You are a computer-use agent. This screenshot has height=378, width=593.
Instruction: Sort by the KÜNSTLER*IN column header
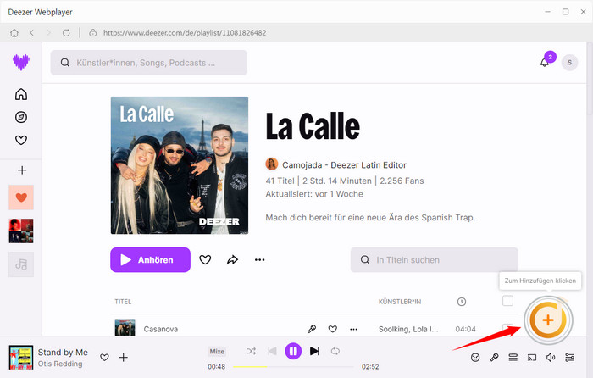(x=400, y=302)
